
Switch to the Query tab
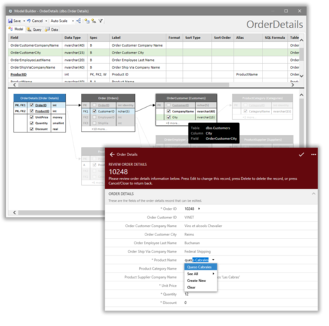click(34, 30)
